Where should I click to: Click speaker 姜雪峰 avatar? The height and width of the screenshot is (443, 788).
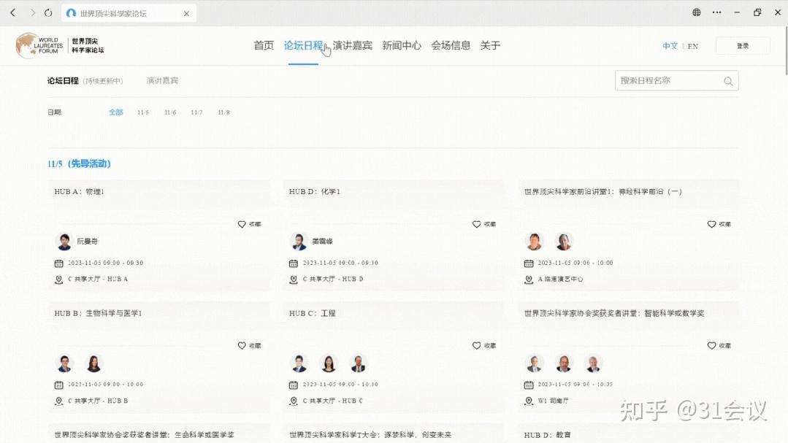click(299, 242)
